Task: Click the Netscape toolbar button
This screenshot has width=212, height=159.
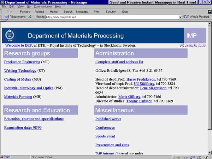Action: [x=82, y=12]
